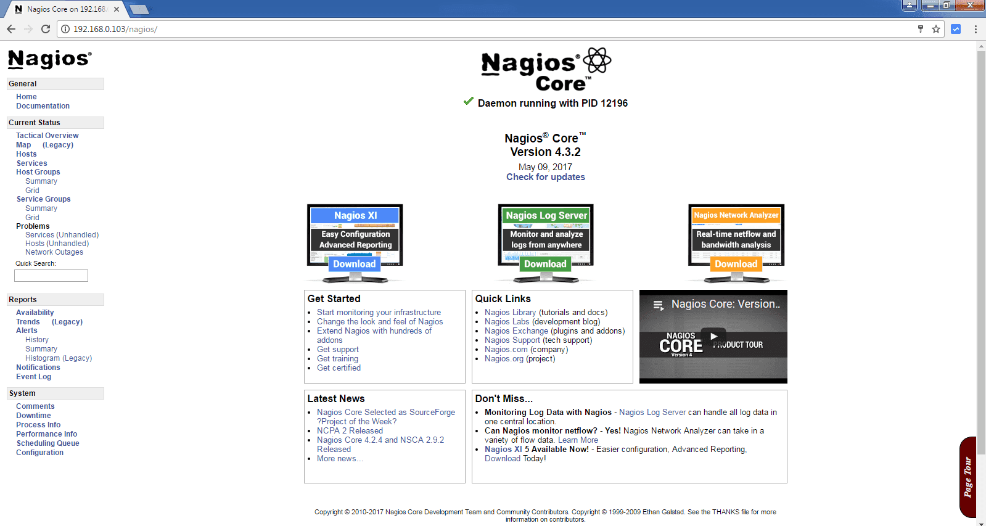Open Histogram (Legacy)
The height and width of the screenshot is (526, 986).
(x=59, y=358)
